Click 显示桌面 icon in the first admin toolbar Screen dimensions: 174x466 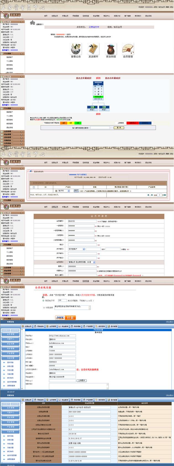[112, 326]
